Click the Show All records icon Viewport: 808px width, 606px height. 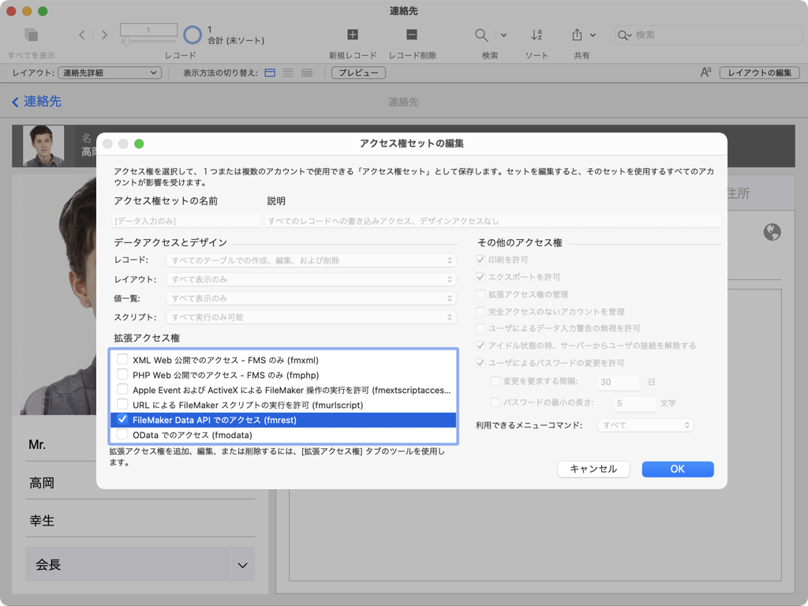pos(32,35)
